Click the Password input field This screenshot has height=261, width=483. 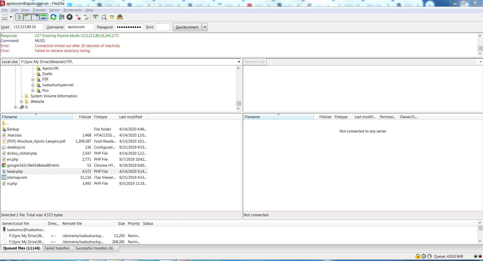coord(129,27)
